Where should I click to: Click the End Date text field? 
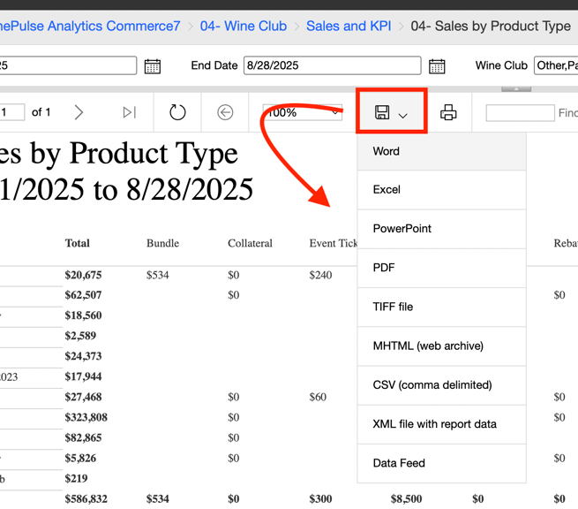point(332,65)
